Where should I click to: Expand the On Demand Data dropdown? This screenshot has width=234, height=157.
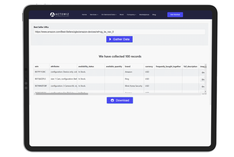coord(109,15)
